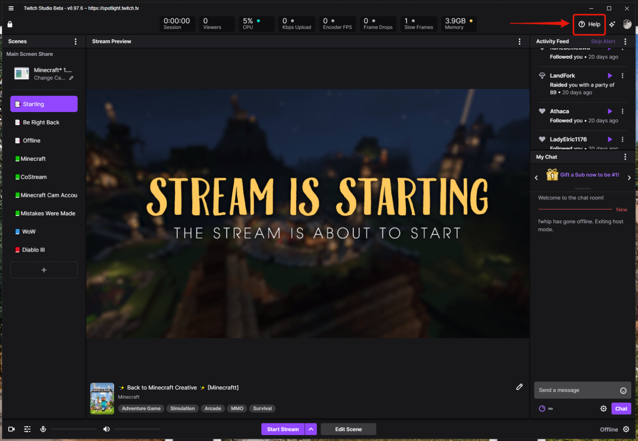Click the Frame Drops stat
This screenshot has width=638, height=441.
(378, 24)
